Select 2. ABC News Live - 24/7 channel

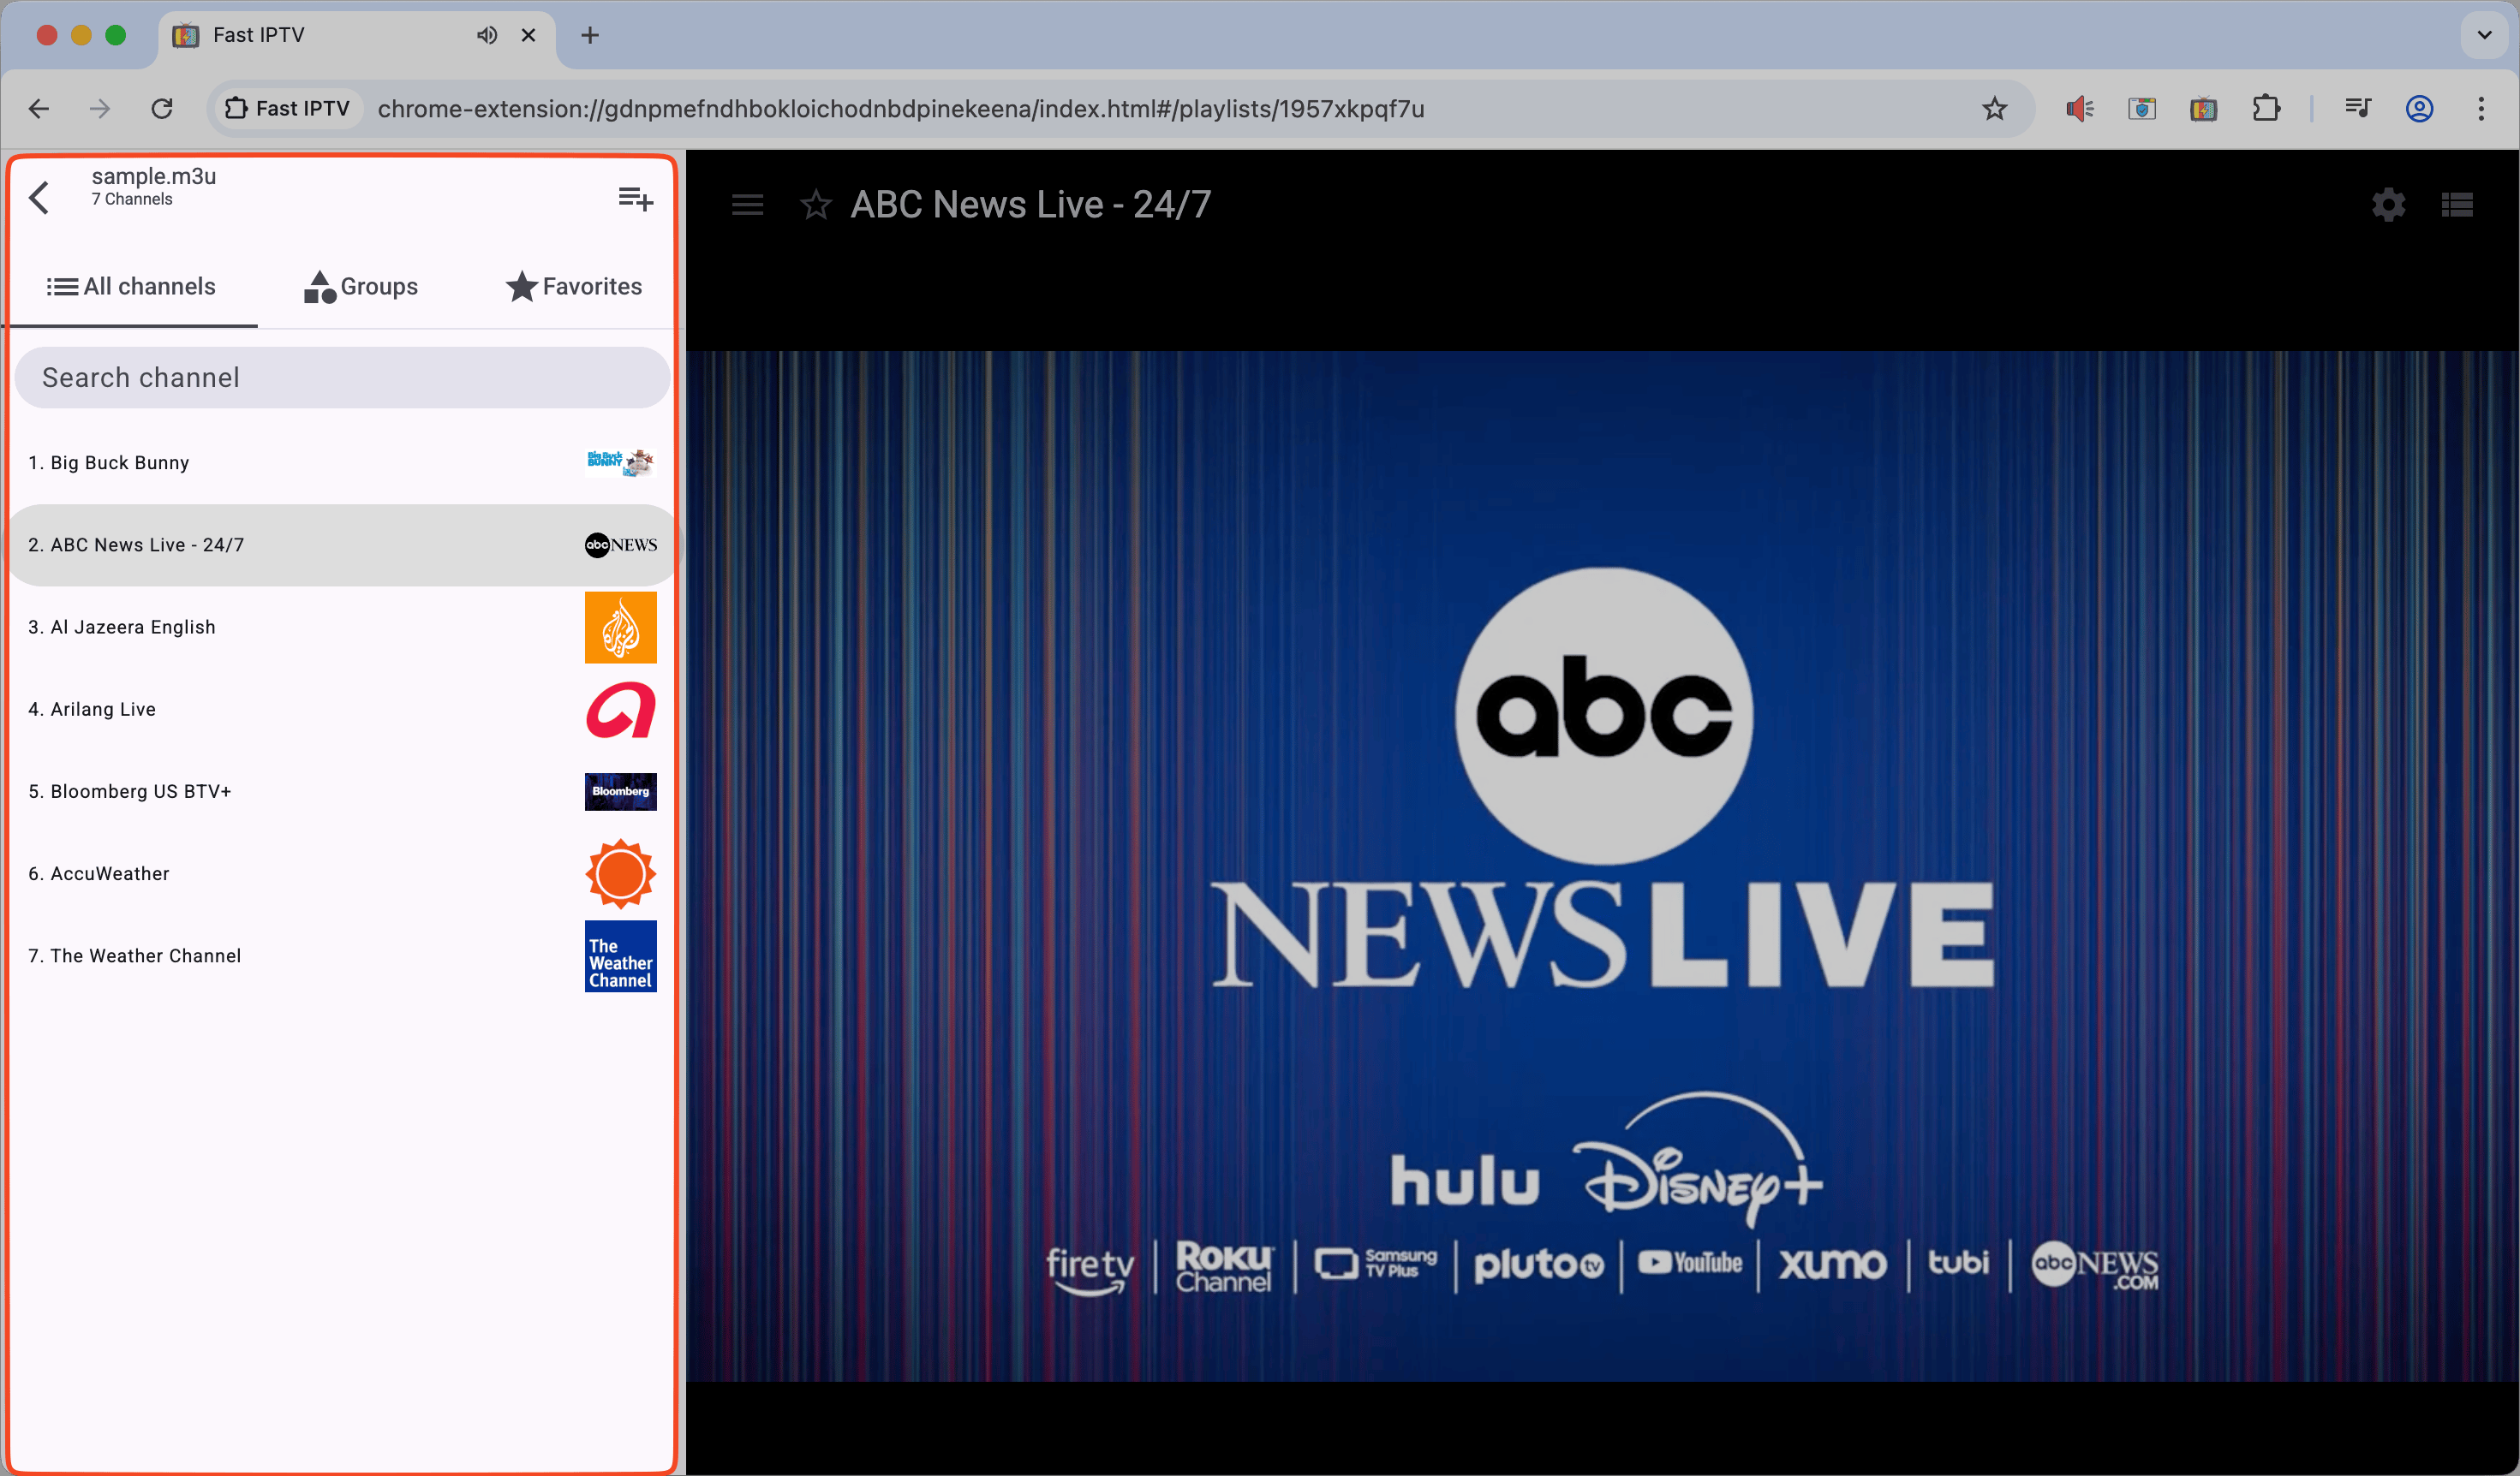(342, 545)
